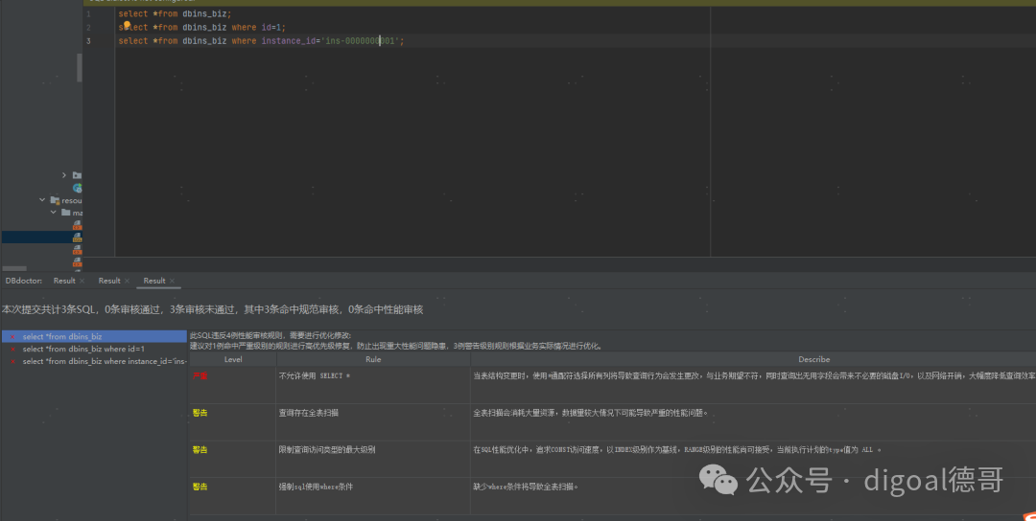Click the project panel horizontal scrollbar thumb
Image resolution: width=1036 pixels, height=521 pixels.
click(x=14, y=268)
